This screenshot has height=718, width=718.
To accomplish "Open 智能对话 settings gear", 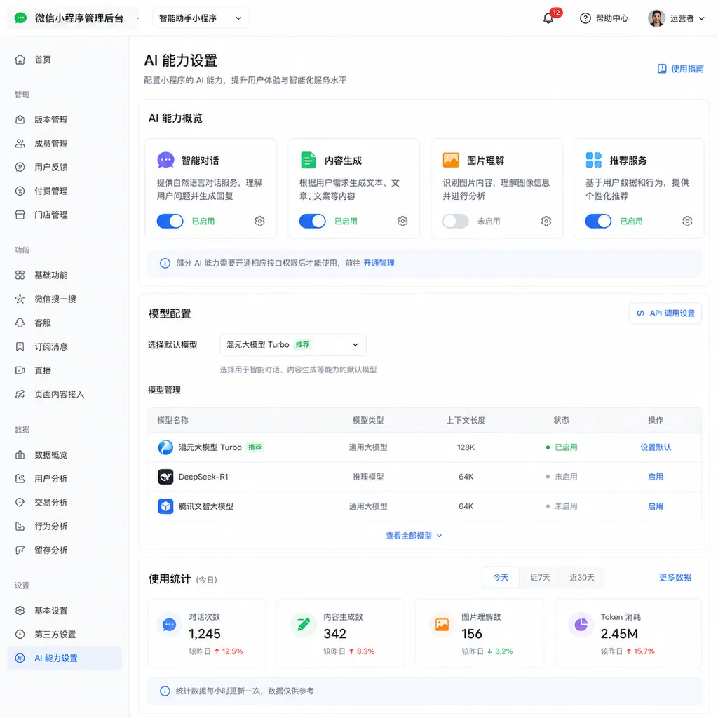I will 259,221.
